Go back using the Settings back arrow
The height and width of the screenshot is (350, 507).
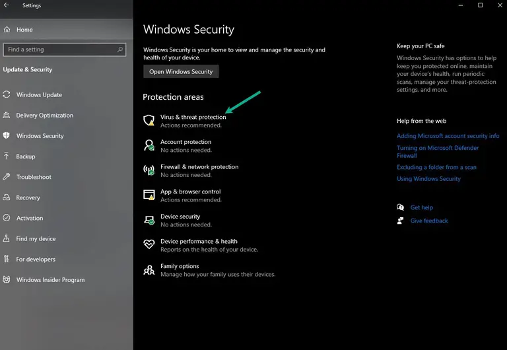7,5
